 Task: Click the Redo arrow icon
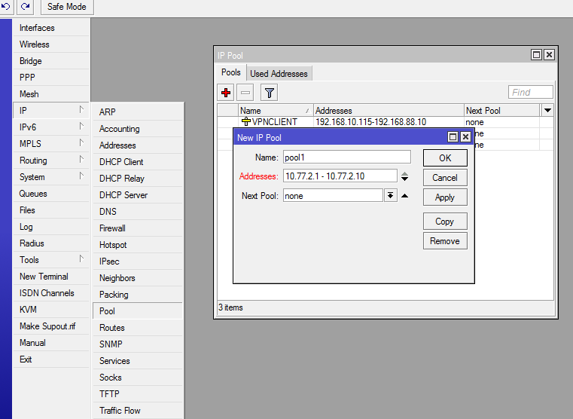tap(25, 7)
